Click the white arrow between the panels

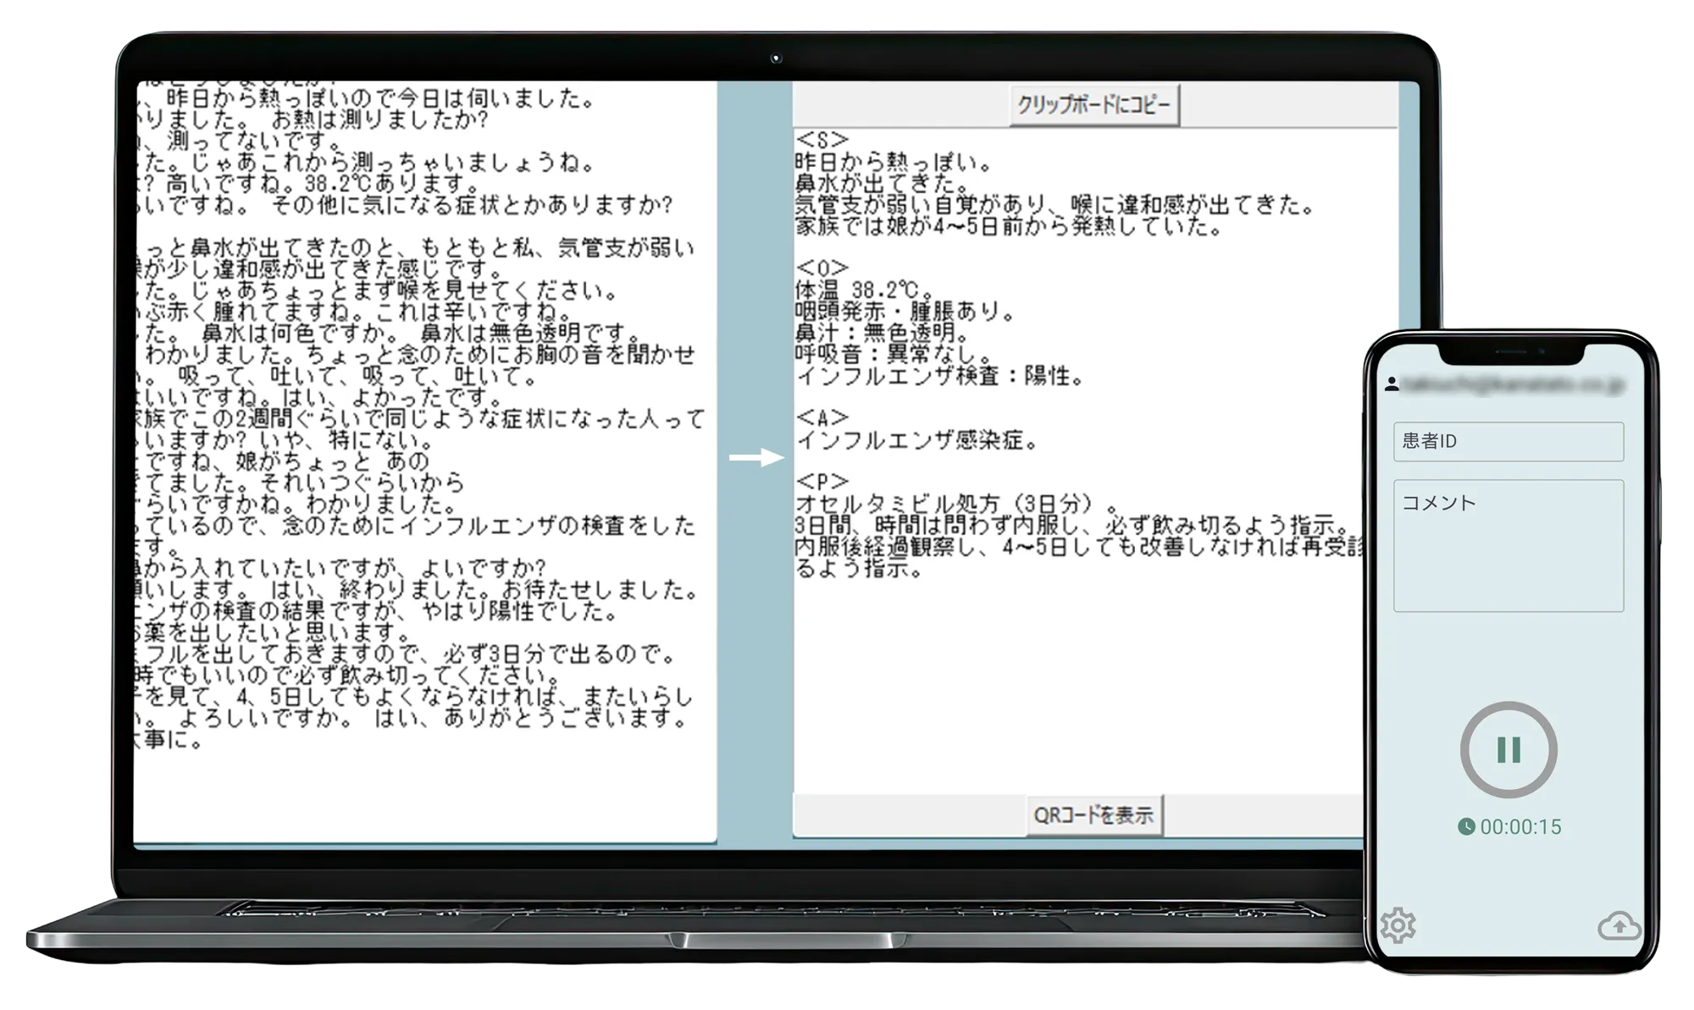click(756, 457)
